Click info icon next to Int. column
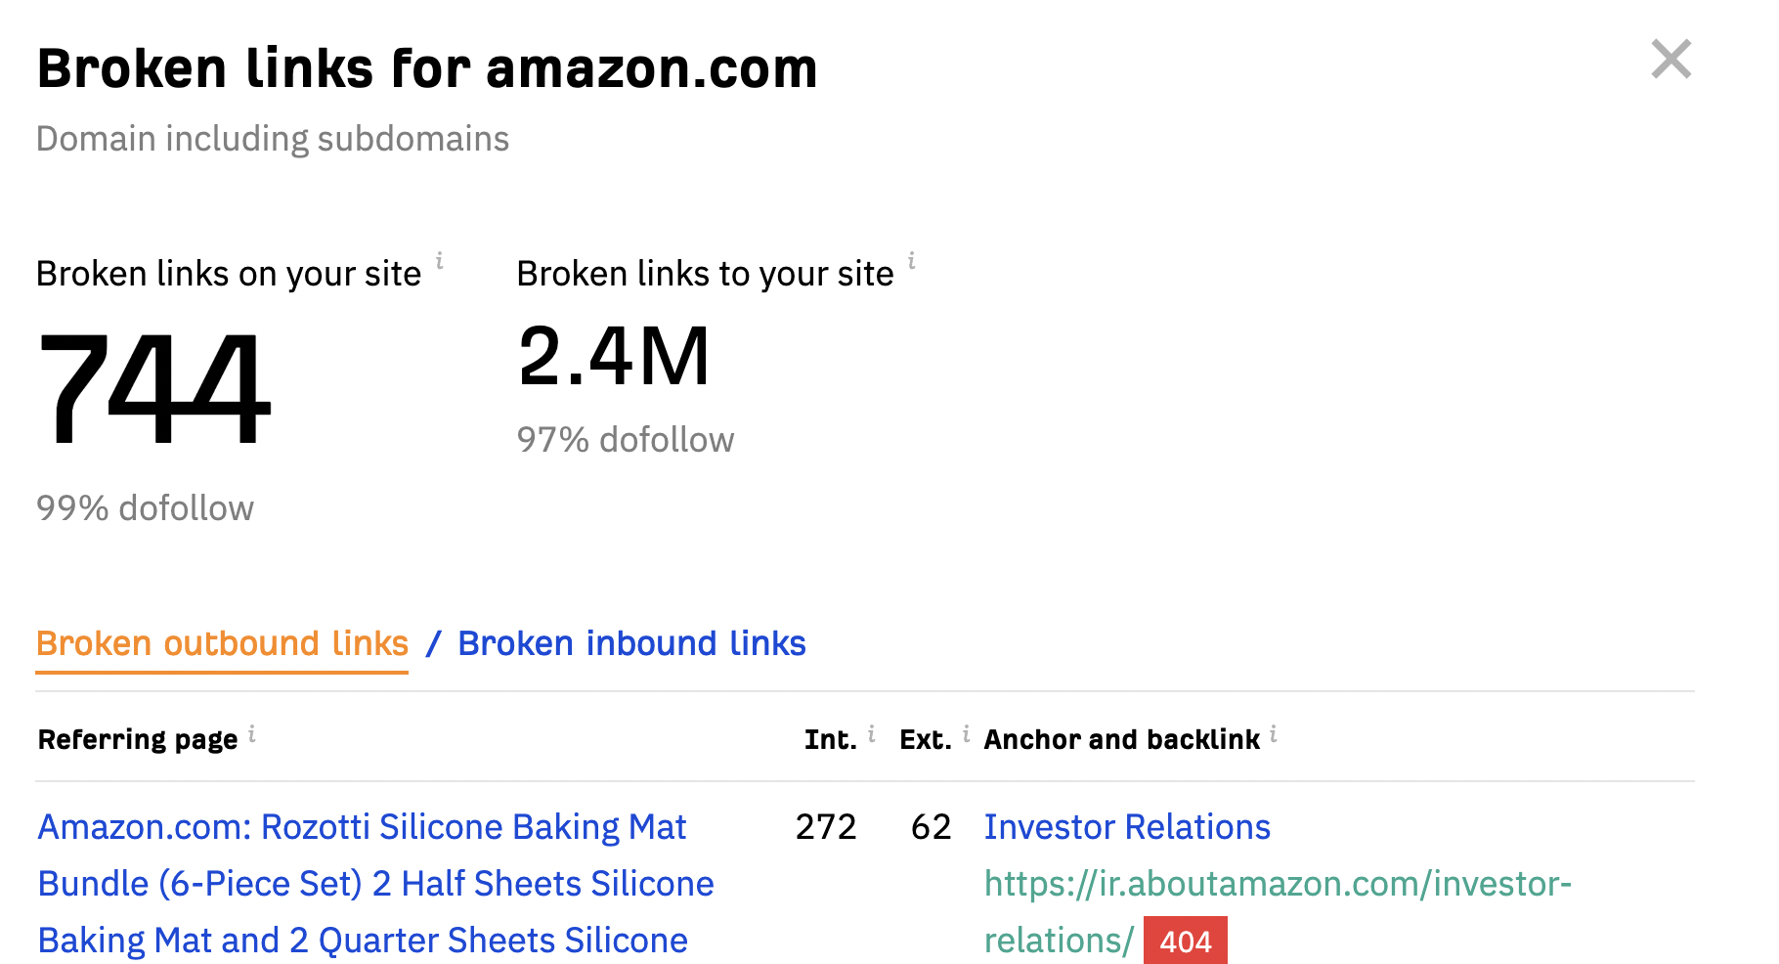1779x964 pixels. pyautogui.click(x=872, y=734)
